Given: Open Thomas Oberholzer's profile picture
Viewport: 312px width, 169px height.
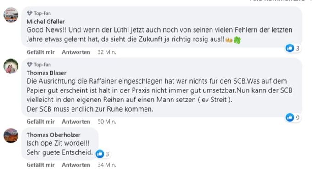Looking at the screenshot, I should tap(11, 135).
